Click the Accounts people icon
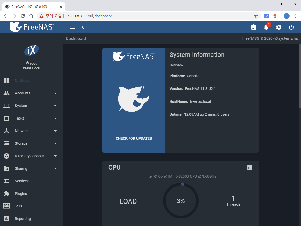Image resolution: width=301 pixels, height=226 pixels. coord(7,93)
